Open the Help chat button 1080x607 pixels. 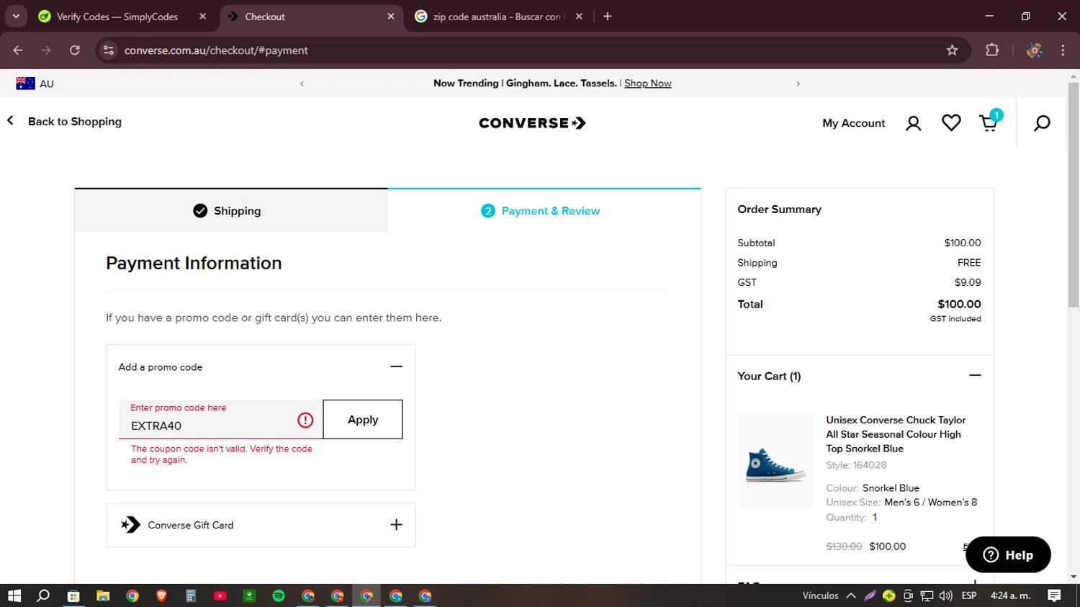tap(1008, 554)
